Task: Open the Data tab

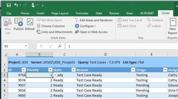Action: (x=99, y=13)
